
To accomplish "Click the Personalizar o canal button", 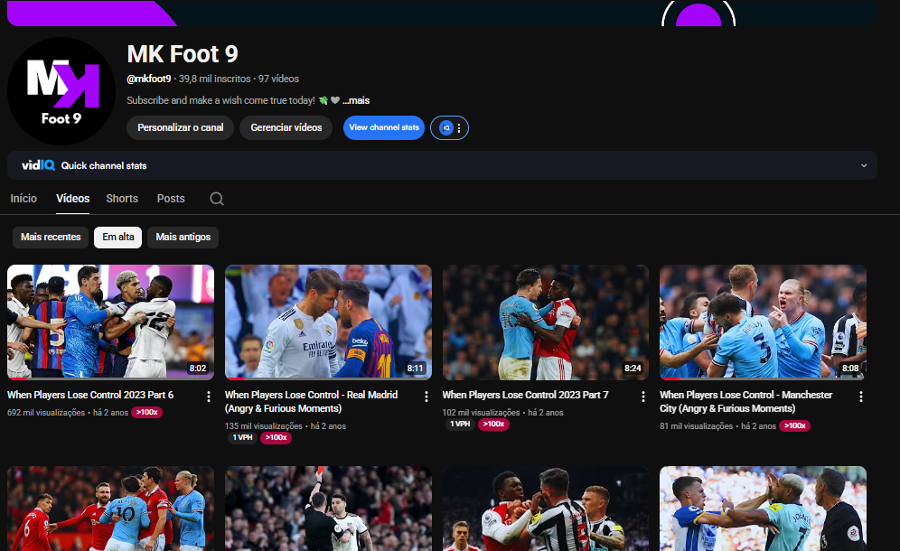I will (180, 128).
